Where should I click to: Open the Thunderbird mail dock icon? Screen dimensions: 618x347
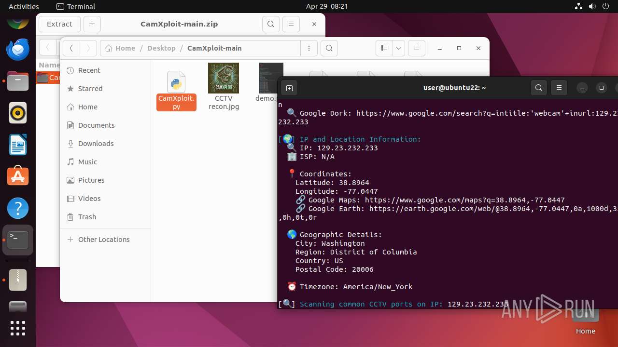[x=18, y=49]
